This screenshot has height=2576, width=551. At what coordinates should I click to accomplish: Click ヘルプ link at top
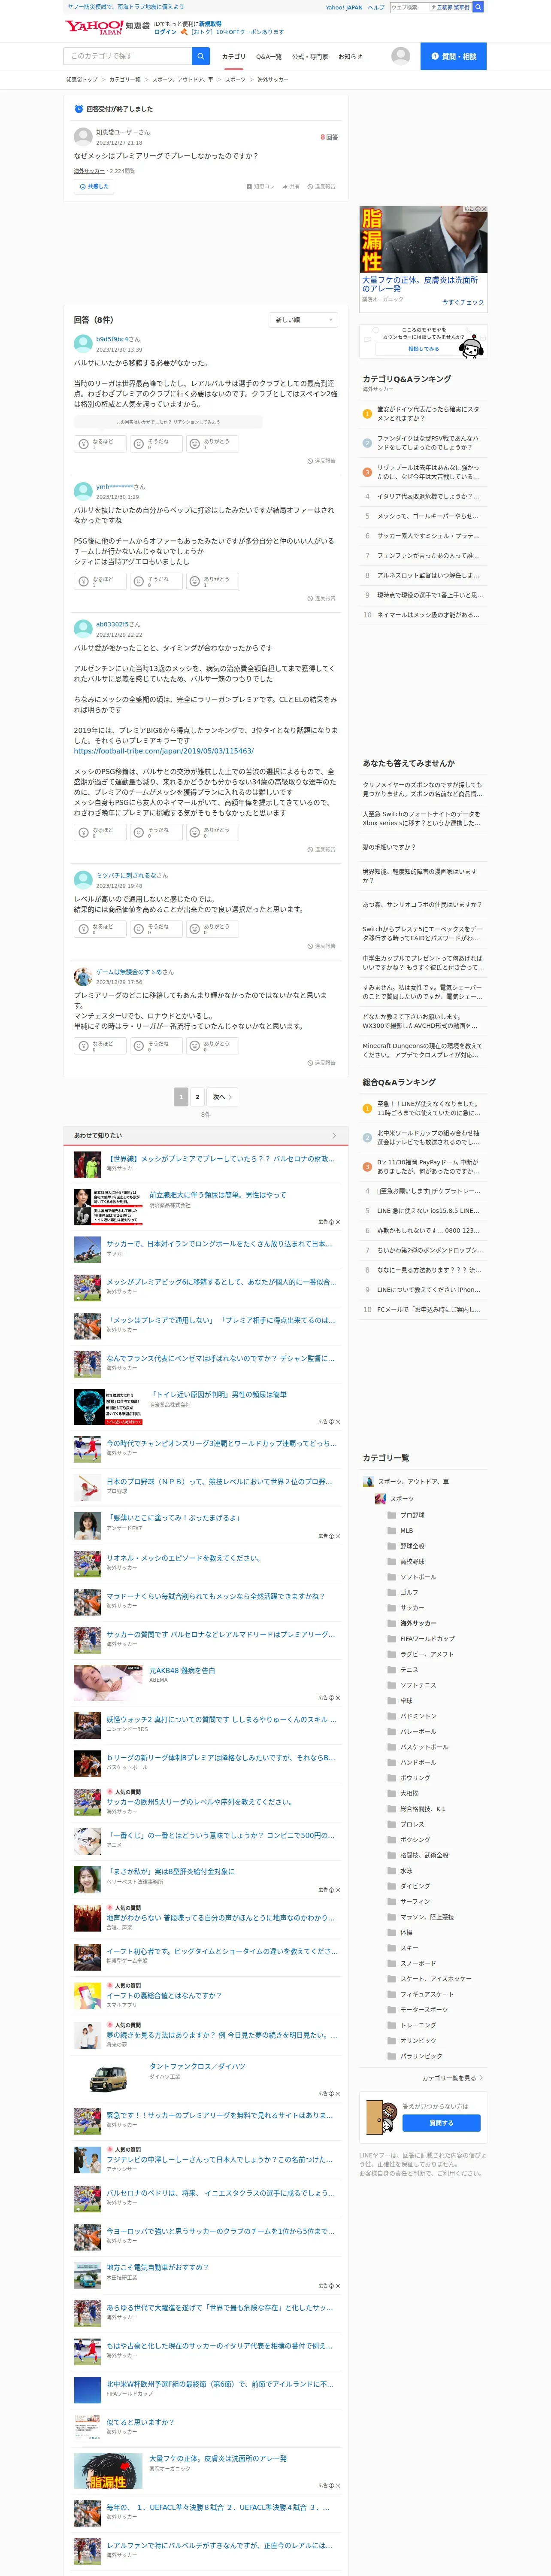click(376, 7)
